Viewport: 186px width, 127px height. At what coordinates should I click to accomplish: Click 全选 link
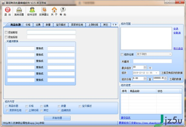(x=176, y=29)
